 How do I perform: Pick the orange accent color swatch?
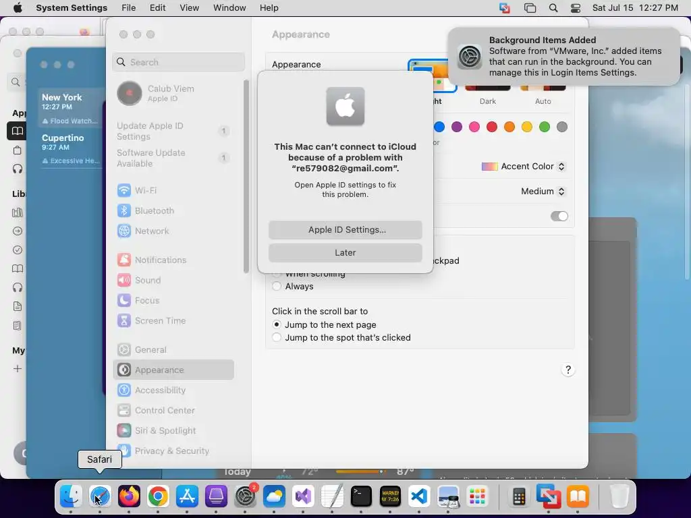[x=509, y=127]
